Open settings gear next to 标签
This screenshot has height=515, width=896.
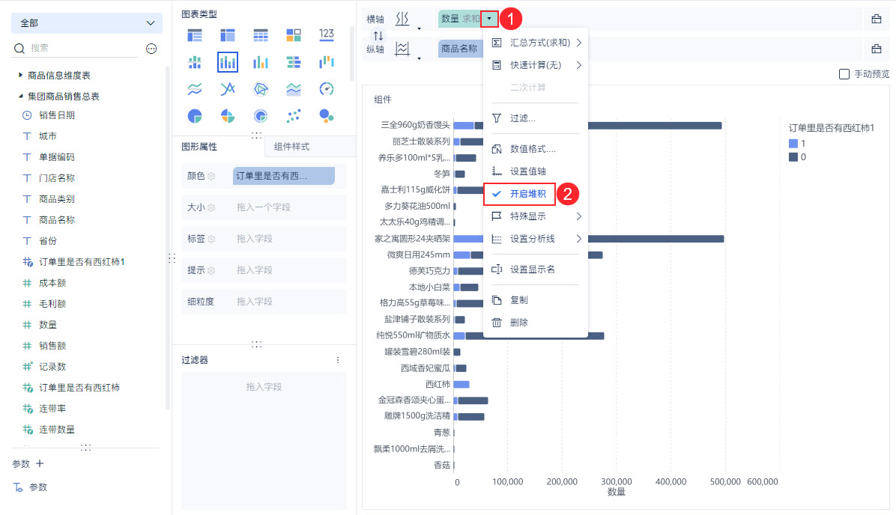(x=211, y=239)
